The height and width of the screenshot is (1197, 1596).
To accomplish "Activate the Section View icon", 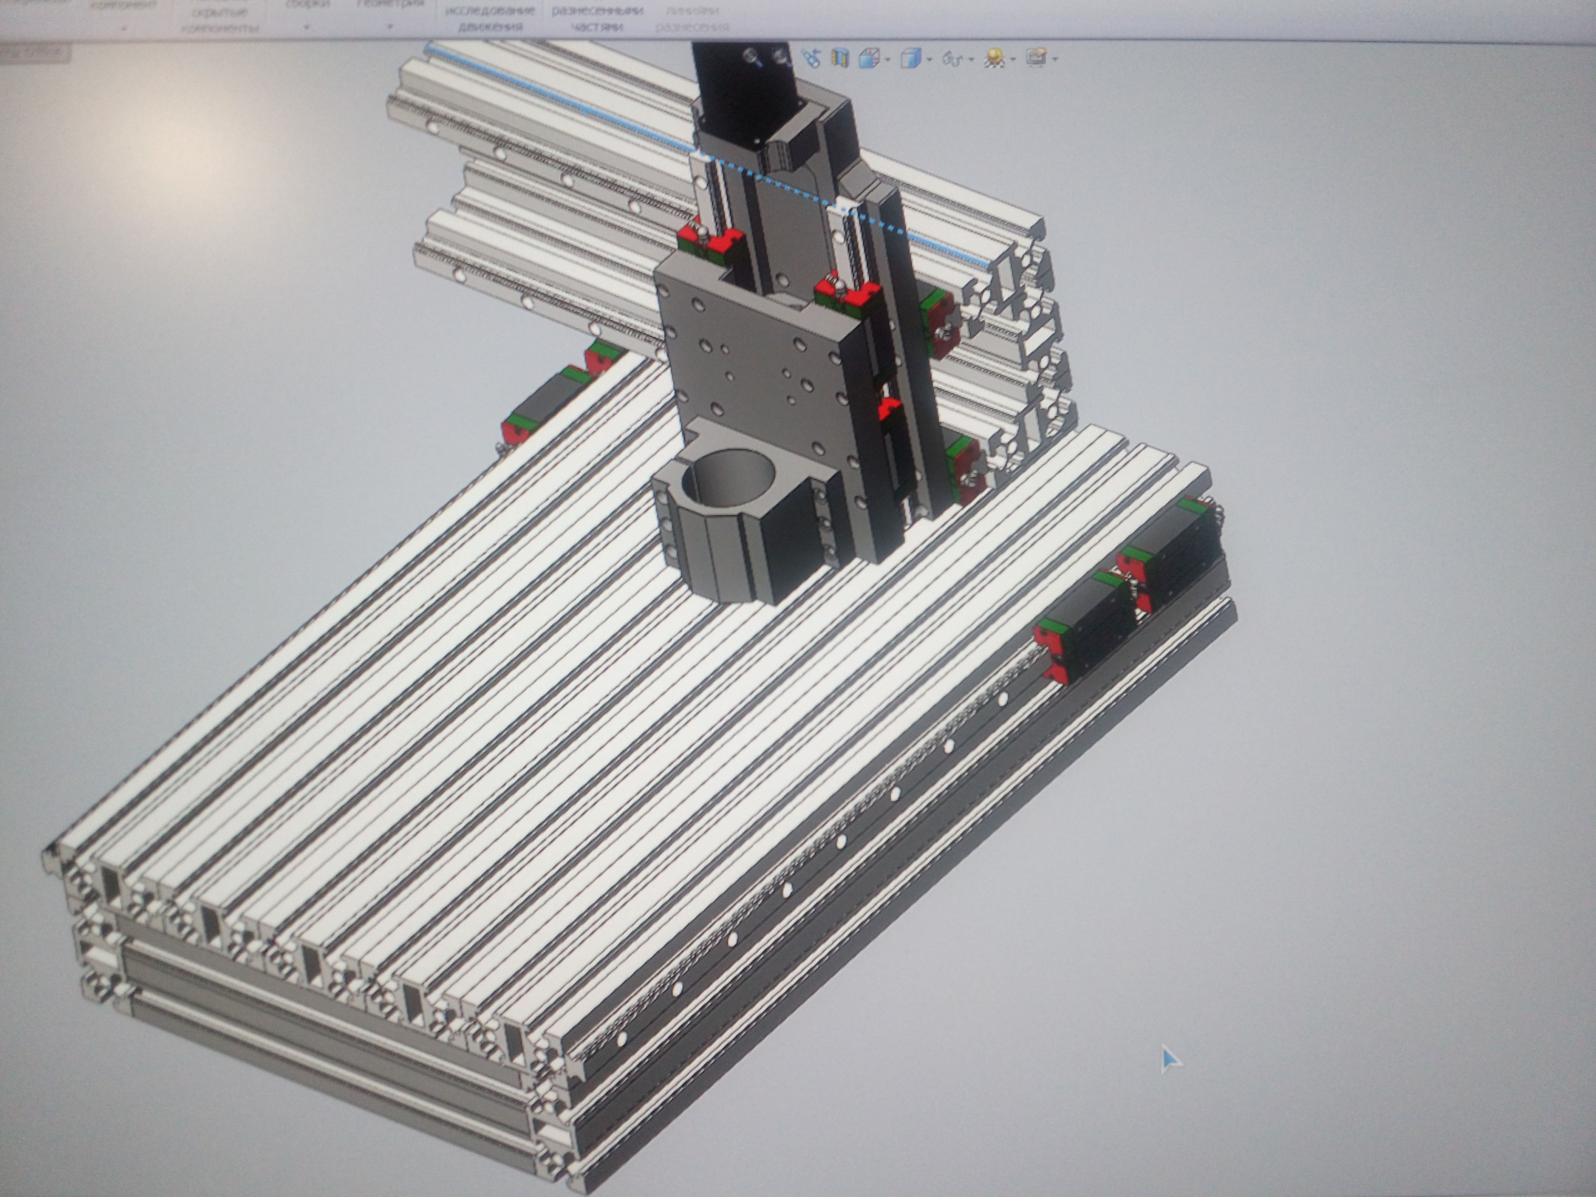I will pyautogui.click(x=840, y=59).
